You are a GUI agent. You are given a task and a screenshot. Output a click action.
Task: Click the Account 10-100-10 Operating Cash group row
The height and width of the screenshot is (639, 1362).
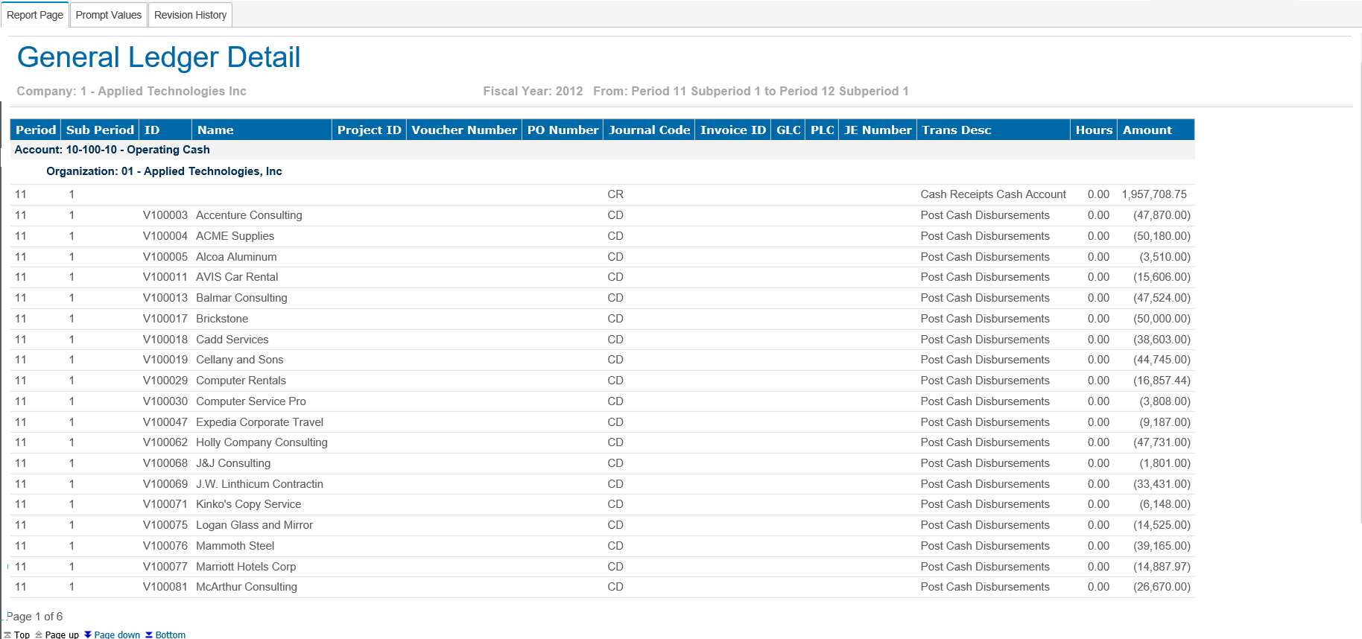[x=113, y=150]
